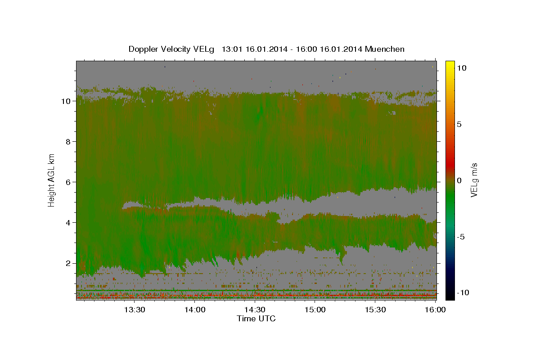The width and height of the screenshot is (540, 360).
Task: Click the plot title 'Doppler Velocity VELg'
Action: tap(171, 49)
